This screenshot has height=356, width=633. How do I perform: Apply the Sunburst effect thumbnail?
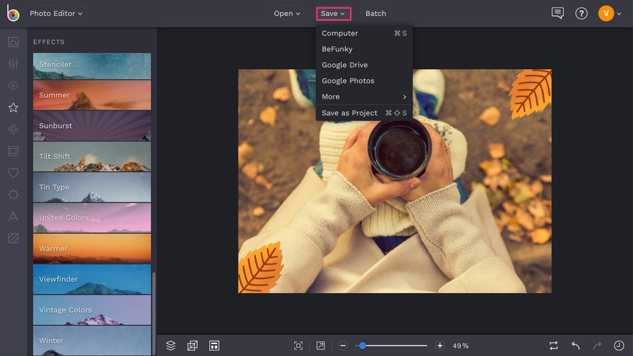[x=92, y=126]
